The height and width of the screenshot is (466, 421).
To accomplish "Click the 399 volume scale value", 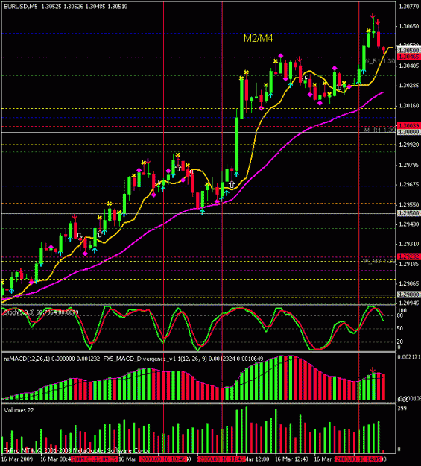I will point(402,409).
